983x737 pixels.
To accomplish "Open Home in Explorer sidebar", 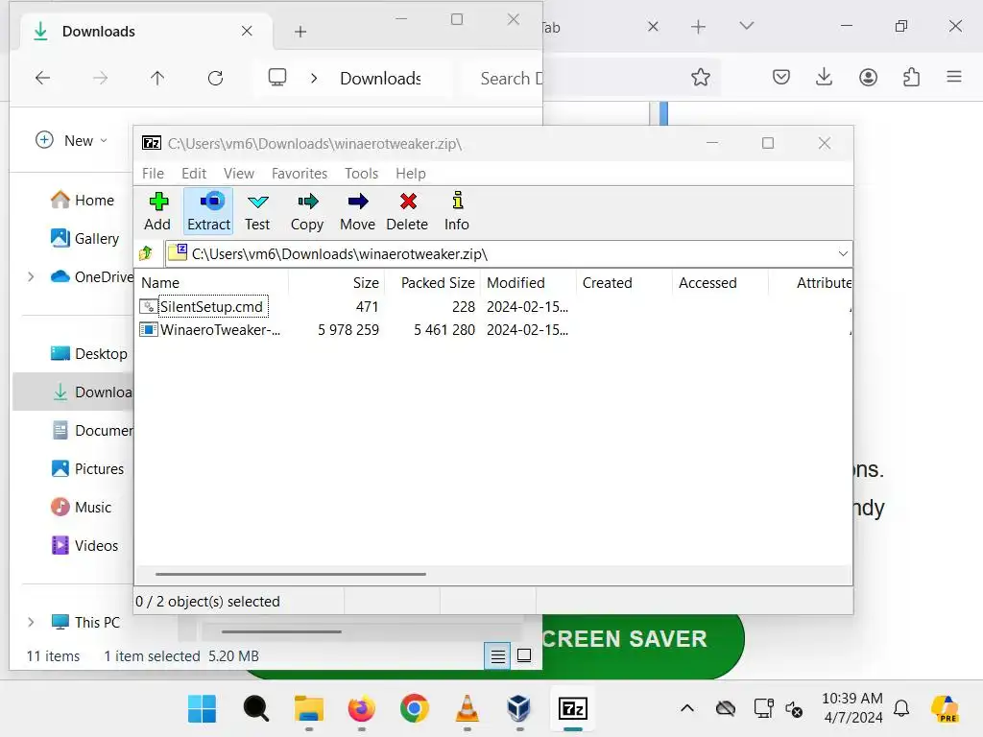I will [83, 200].
